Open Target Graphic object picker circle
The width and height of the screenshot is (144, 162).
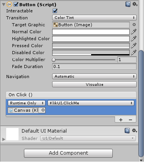[x=134, y=25]
